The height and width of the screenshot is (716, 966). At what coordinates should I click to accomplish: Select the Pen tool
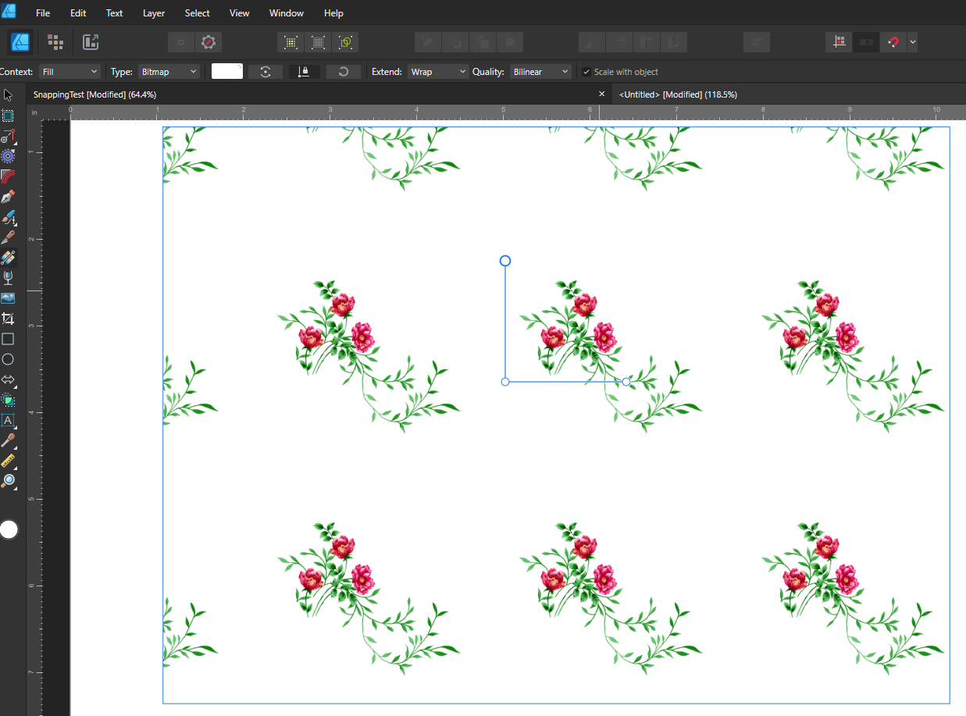tap(9, 196)
